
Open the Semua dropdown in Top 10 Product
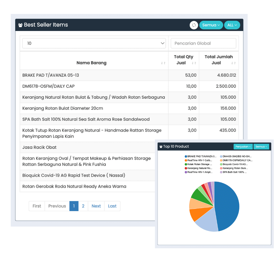click(x=261, y=147)
